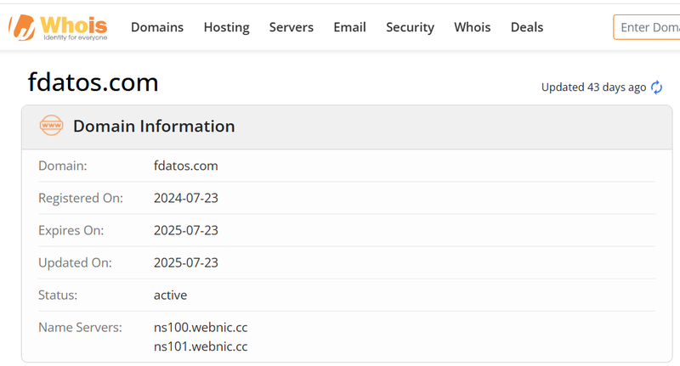The image size is (680, 366).
Task: Refresh the whois record with the blue refresh icon
Action: click(656, 87)
